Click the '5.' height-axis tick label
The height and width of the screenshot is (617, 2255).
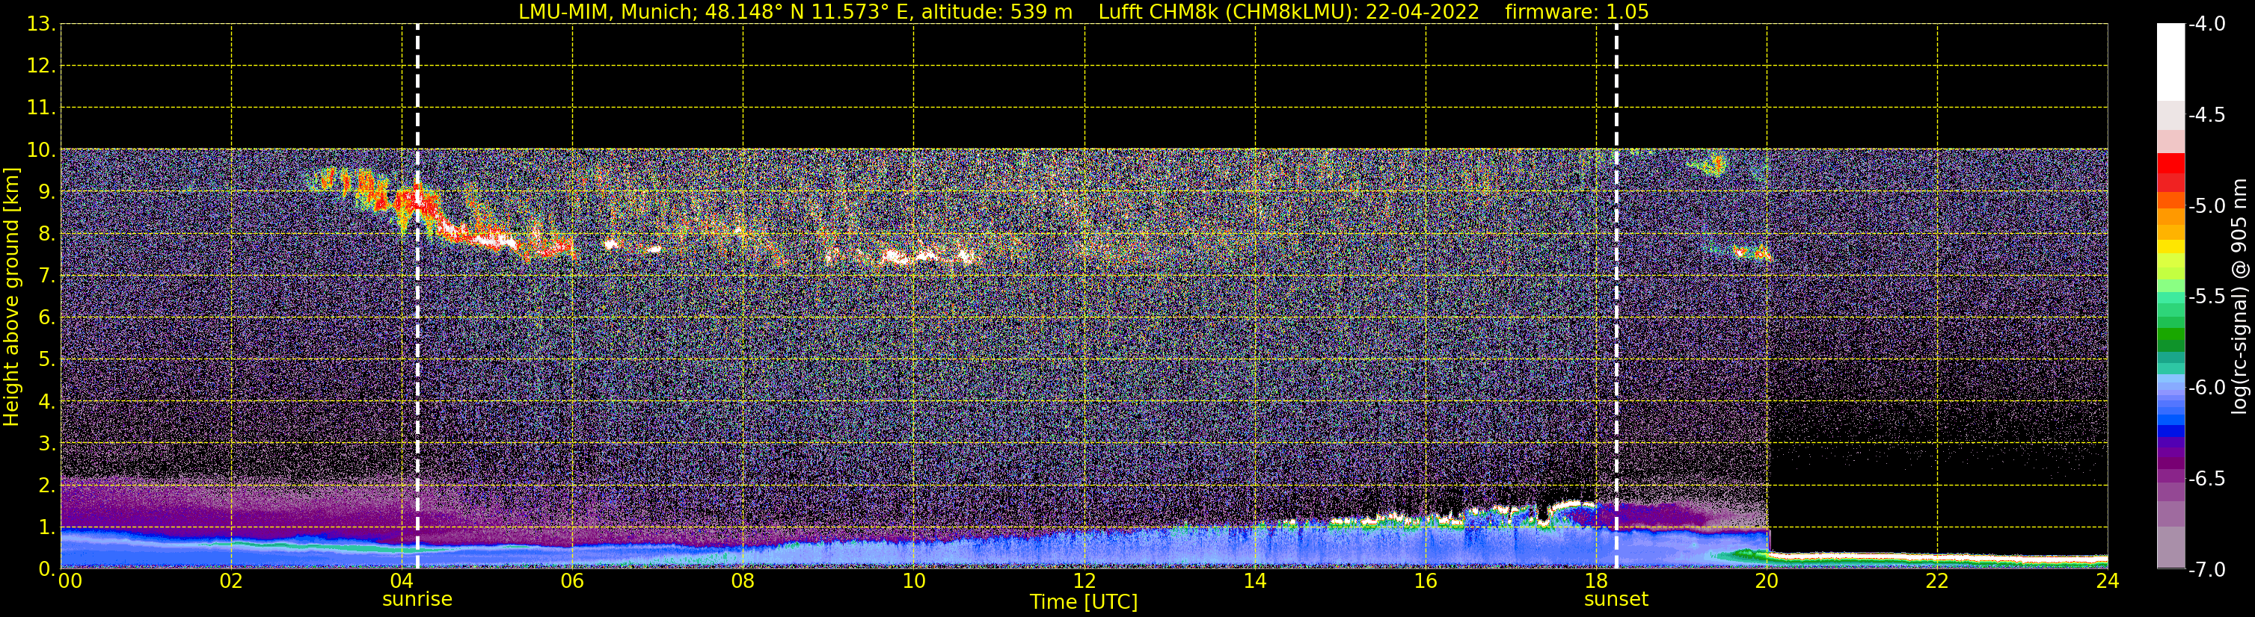46,359
